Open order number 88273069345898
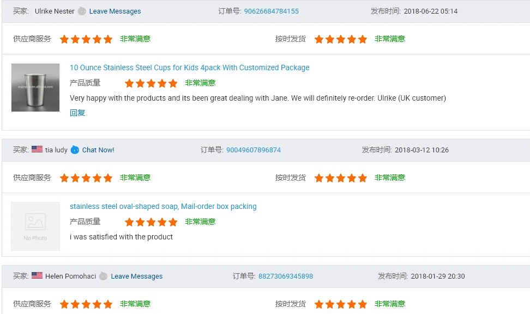The width and height of the screenshot is (530, 314). pos(285,276)
